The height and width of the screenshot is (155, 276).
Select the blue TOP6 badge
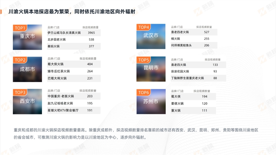coord(144,93)
